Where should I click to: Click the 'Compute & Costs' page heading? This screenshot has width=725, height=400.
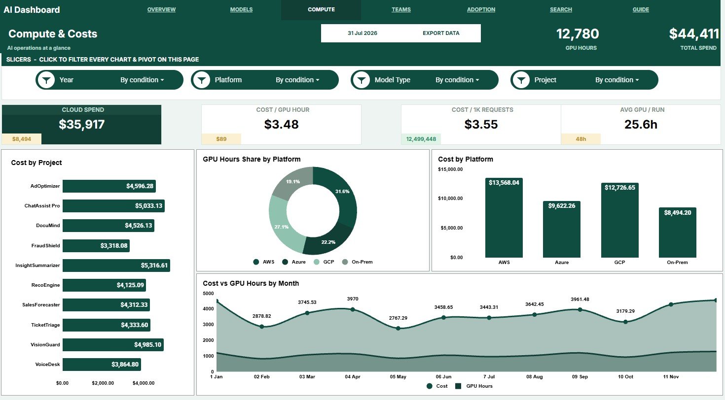click(x=53, y=34)
